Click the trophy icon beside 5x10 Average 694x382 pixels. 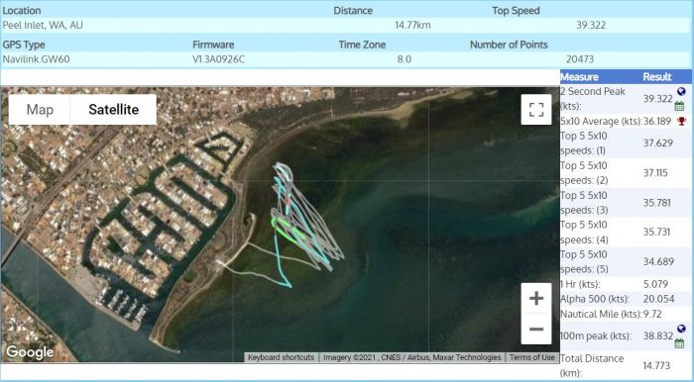[682, 121]
